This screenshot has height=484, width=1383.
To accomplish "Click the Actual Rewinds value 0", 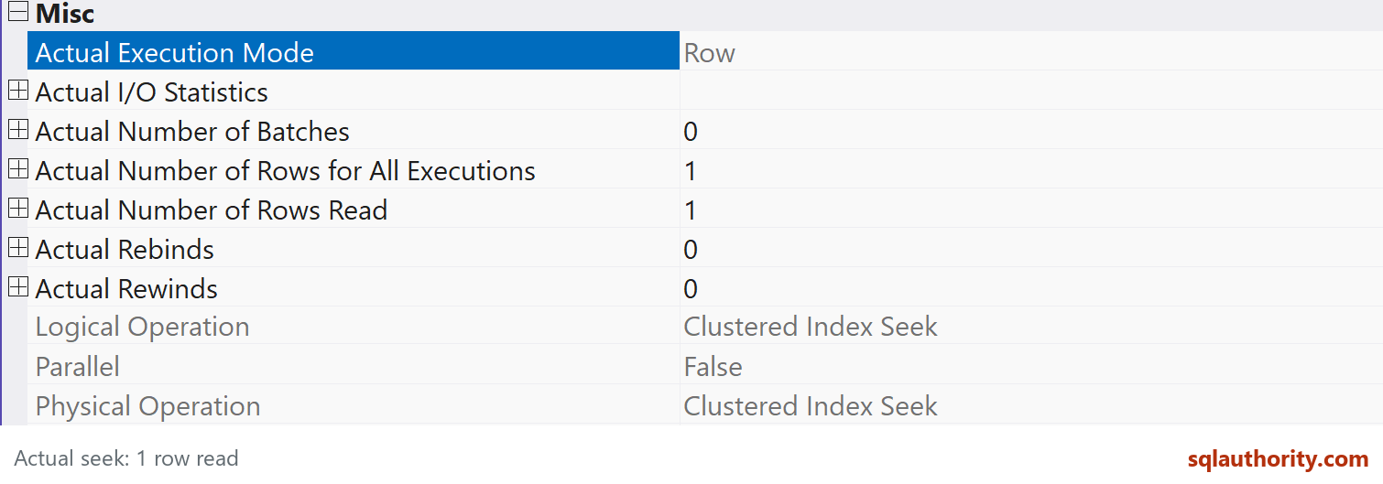I will 691,289.
